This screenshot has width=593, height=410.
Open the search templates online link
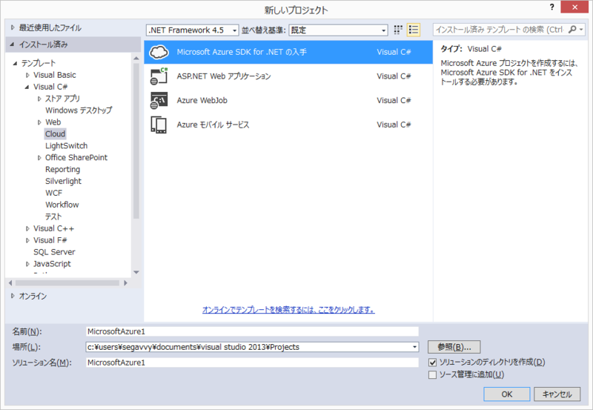(x=288, y=310)
